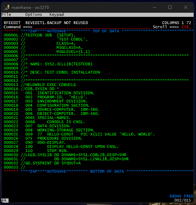Close the mainframe wc3270 window
196x205 pixels.
click(186, 7)
